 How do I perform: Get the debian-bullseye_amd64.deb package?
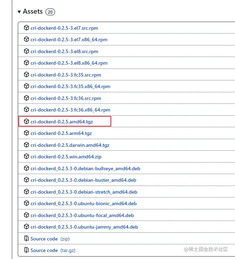85,169
